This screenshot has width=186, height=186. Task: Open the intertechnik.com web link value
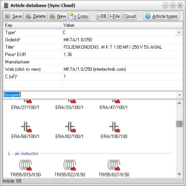[95, 69]
